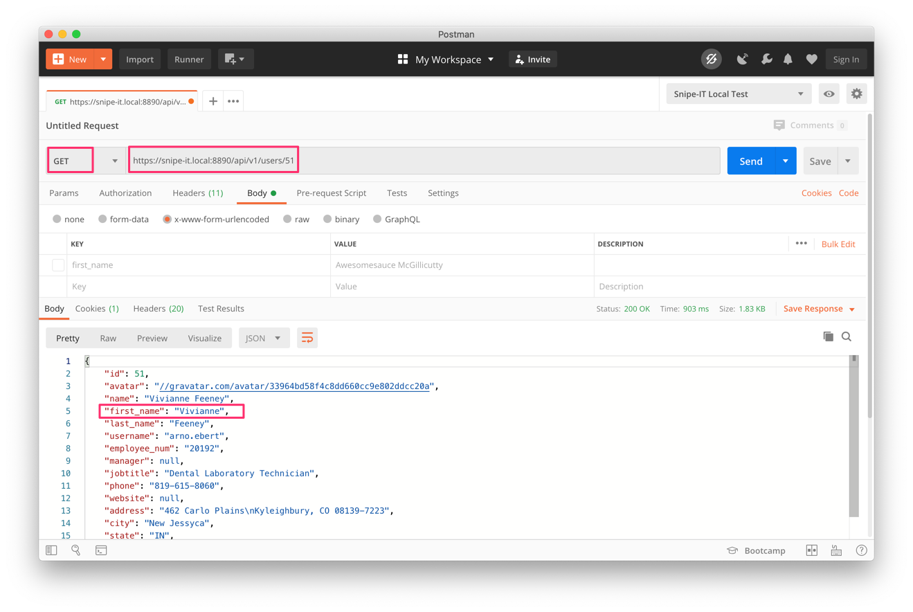Viewport: 913px width, 612px height.
Task: Open the JSON format dropdown
Action: [263, 338]
